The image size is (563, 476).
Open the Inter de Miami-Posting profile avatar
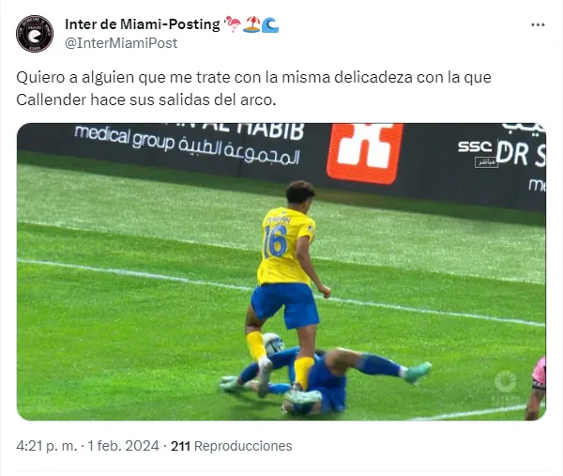35,34
